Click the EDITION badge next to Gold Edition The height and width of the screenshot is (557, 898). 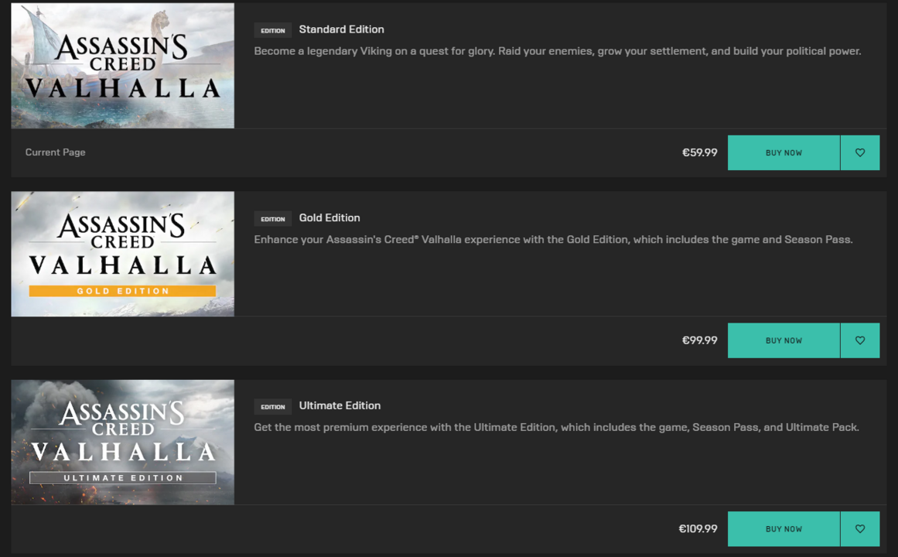pos(272,219)
